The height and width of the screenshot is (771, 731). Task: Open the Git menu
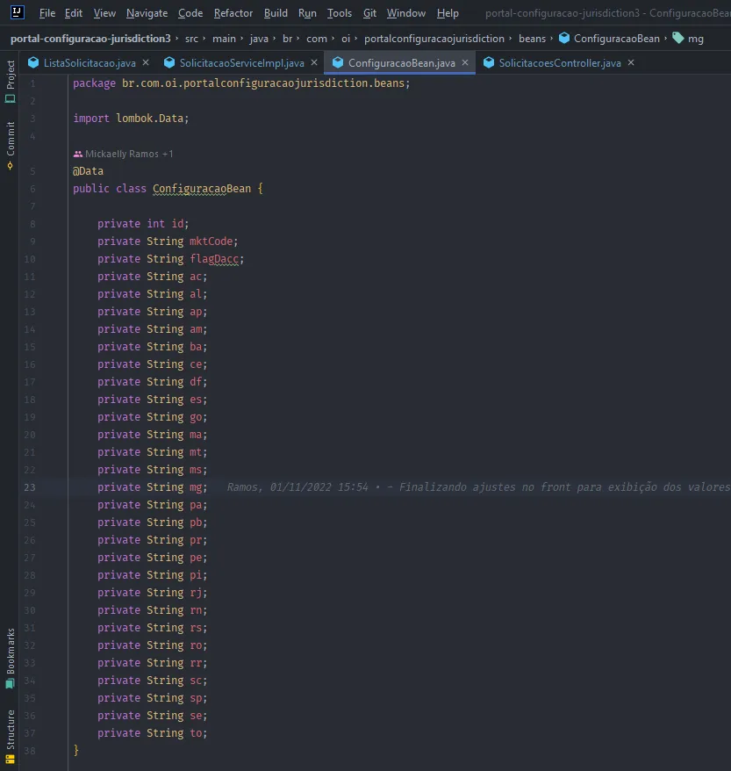click(369, 13)
